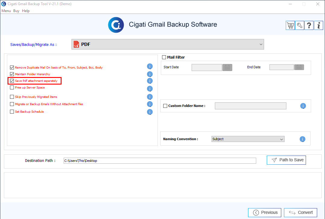Check the Custom Folder Name box
Image resolution: width=325 pixels, height=219 pixels.
coord(165,106)
